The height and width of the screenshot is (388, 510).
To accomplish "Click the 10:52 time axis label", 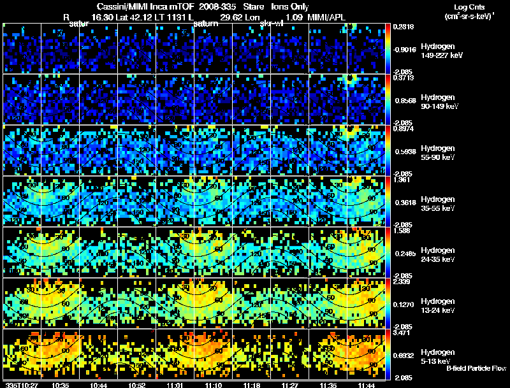I will (137, 385).
